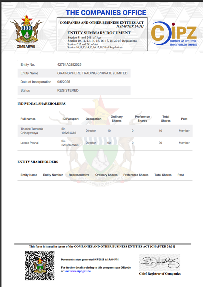Click ID number 63-2264569W66
The image size is (203, 287).
pyautogui.click(x=70, y=143)
